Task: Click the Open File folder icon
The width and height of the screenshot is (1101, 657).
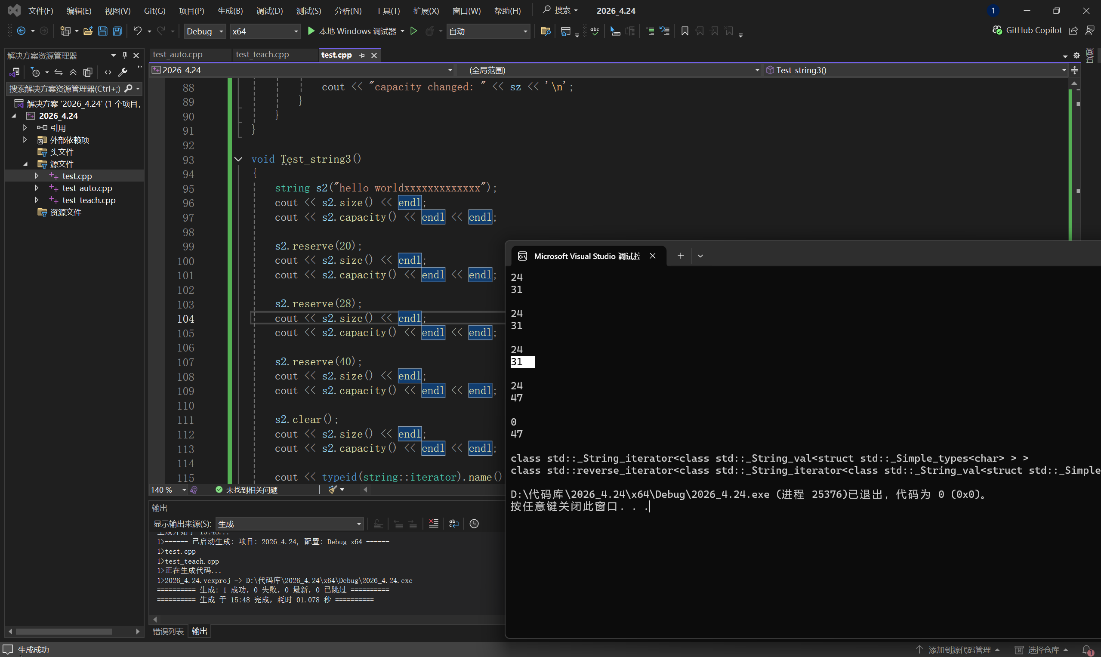Action: pyautogui.click(x=88, y=31)
